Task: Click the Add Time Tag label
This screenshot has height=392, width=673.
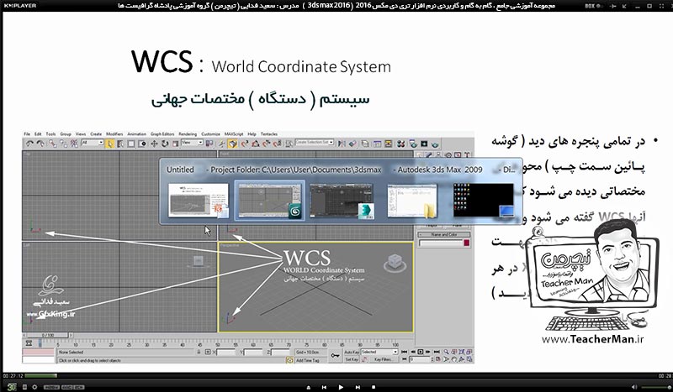Action: (x=307, y=360)
